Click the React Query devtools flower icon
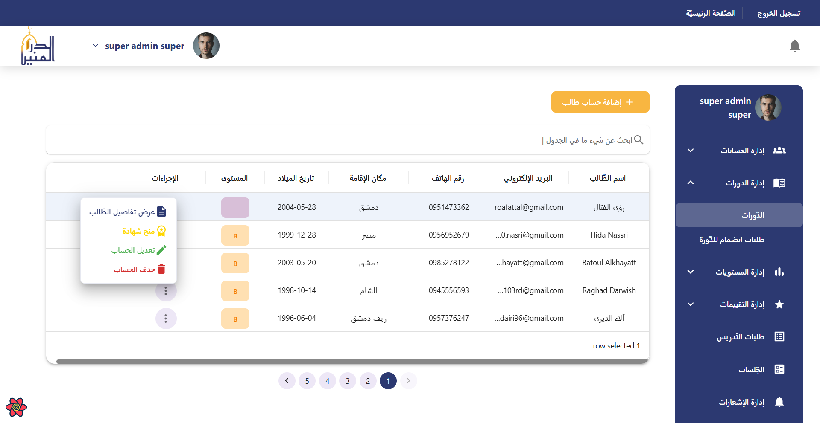820x423 pixels. (x=16, y=407)
